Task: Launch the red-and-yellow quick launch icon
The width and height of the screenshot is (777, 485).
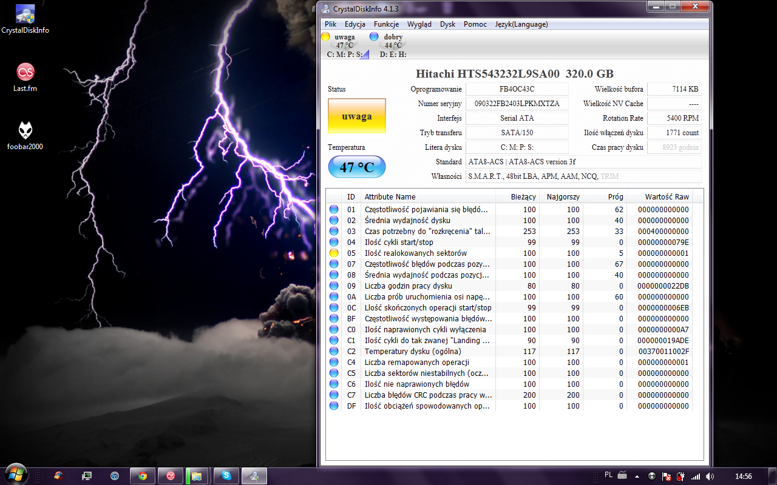Action: click(x=58, y=476)
